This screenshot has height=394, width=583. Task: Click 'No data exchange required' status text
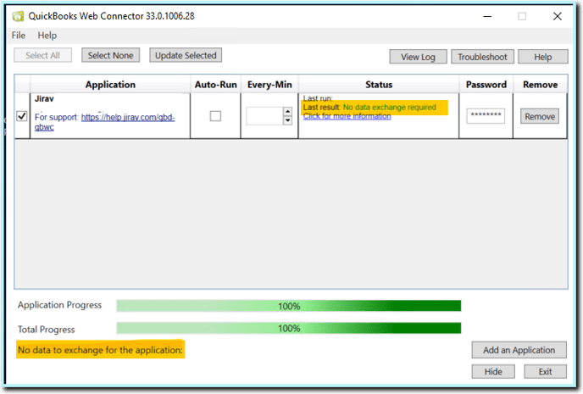pyautogui.click(x=389, y=108)
